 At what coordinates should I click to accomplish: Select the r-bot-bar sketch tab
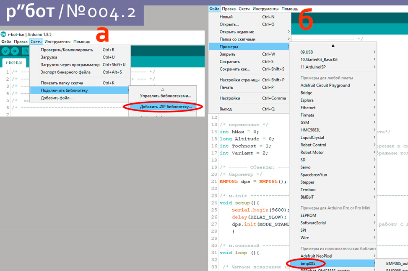pyautogui.click(x=14, y=63)
